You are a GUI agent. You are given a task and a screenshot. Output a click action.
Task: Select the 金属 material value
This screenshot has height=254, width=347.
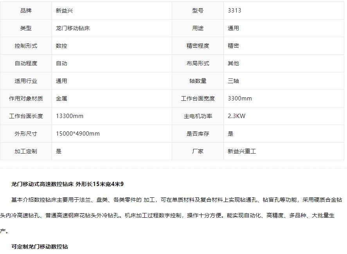tap(61, 98)
